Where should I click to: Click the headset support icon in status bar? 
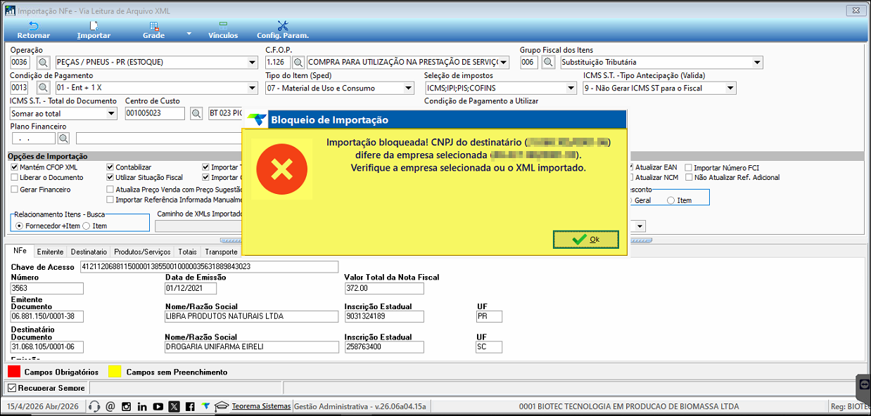94,406
